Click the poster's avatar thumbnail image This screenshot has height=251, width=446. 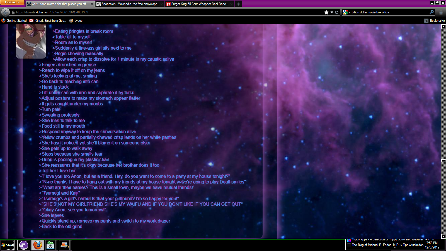pyautogui.click(x=31, y=41)
